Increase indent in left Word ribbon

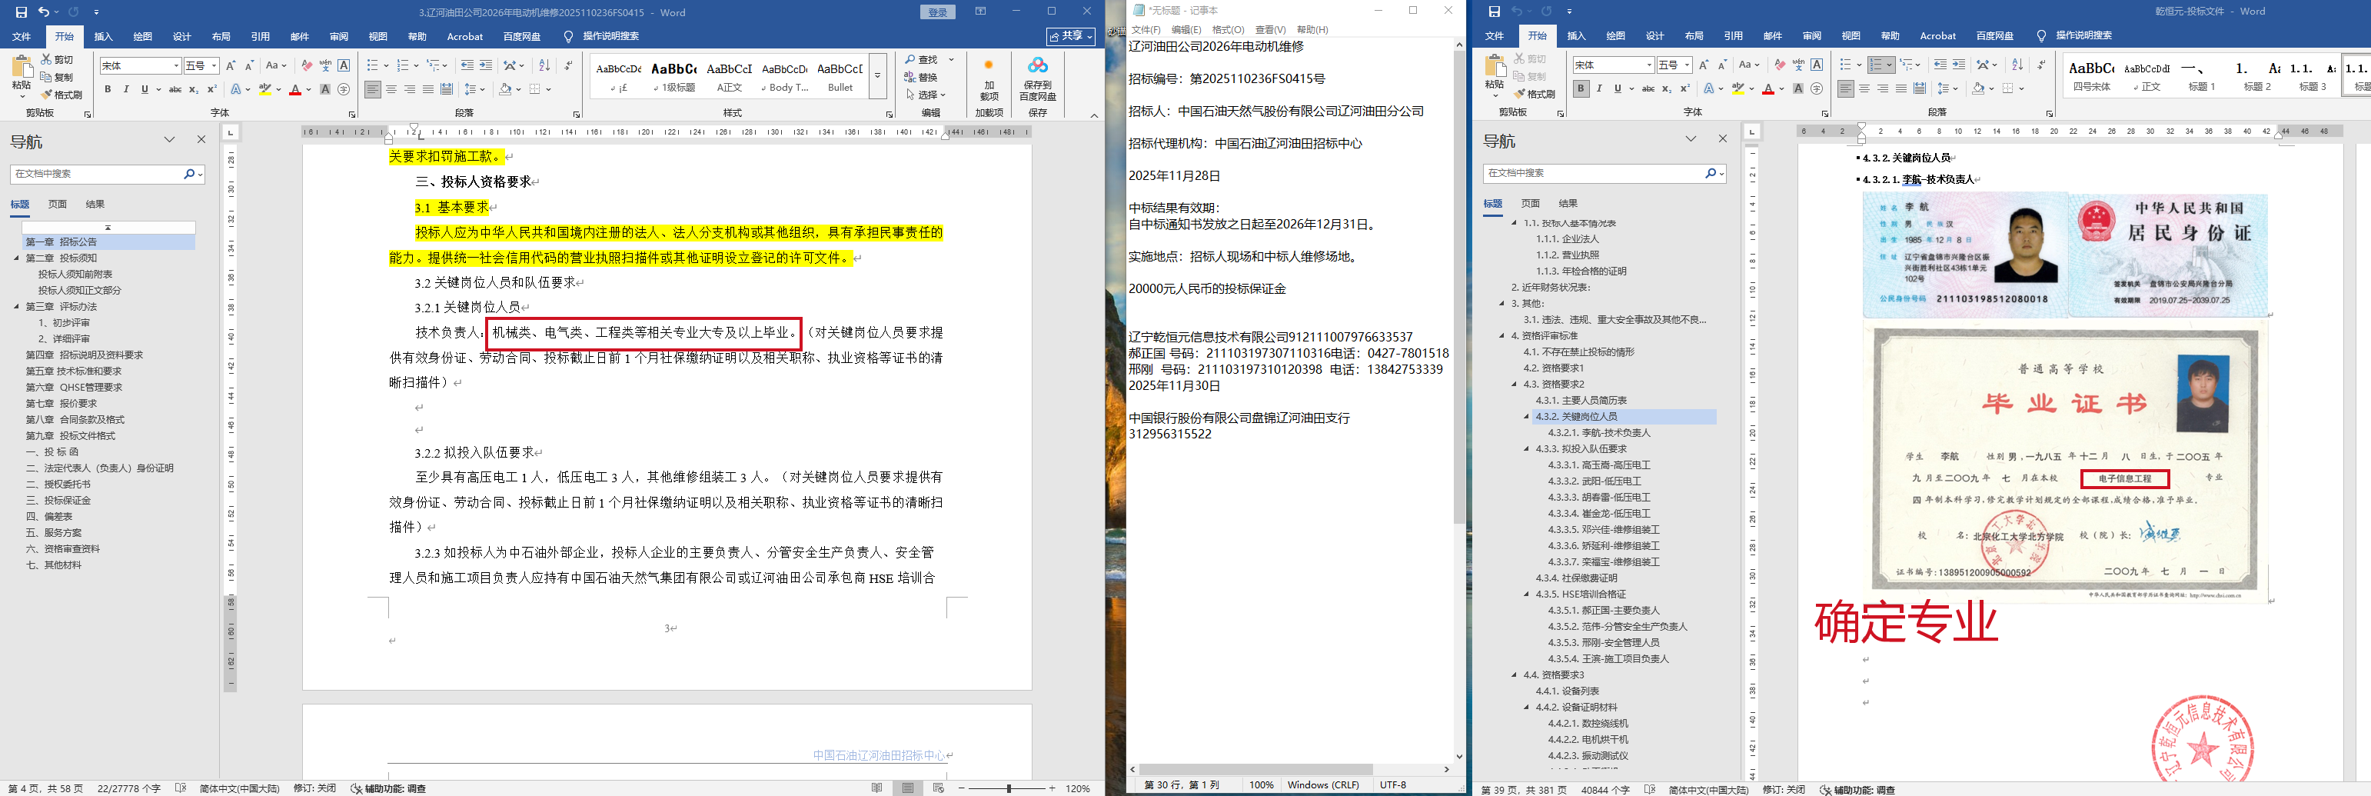(x=486, y=65)
